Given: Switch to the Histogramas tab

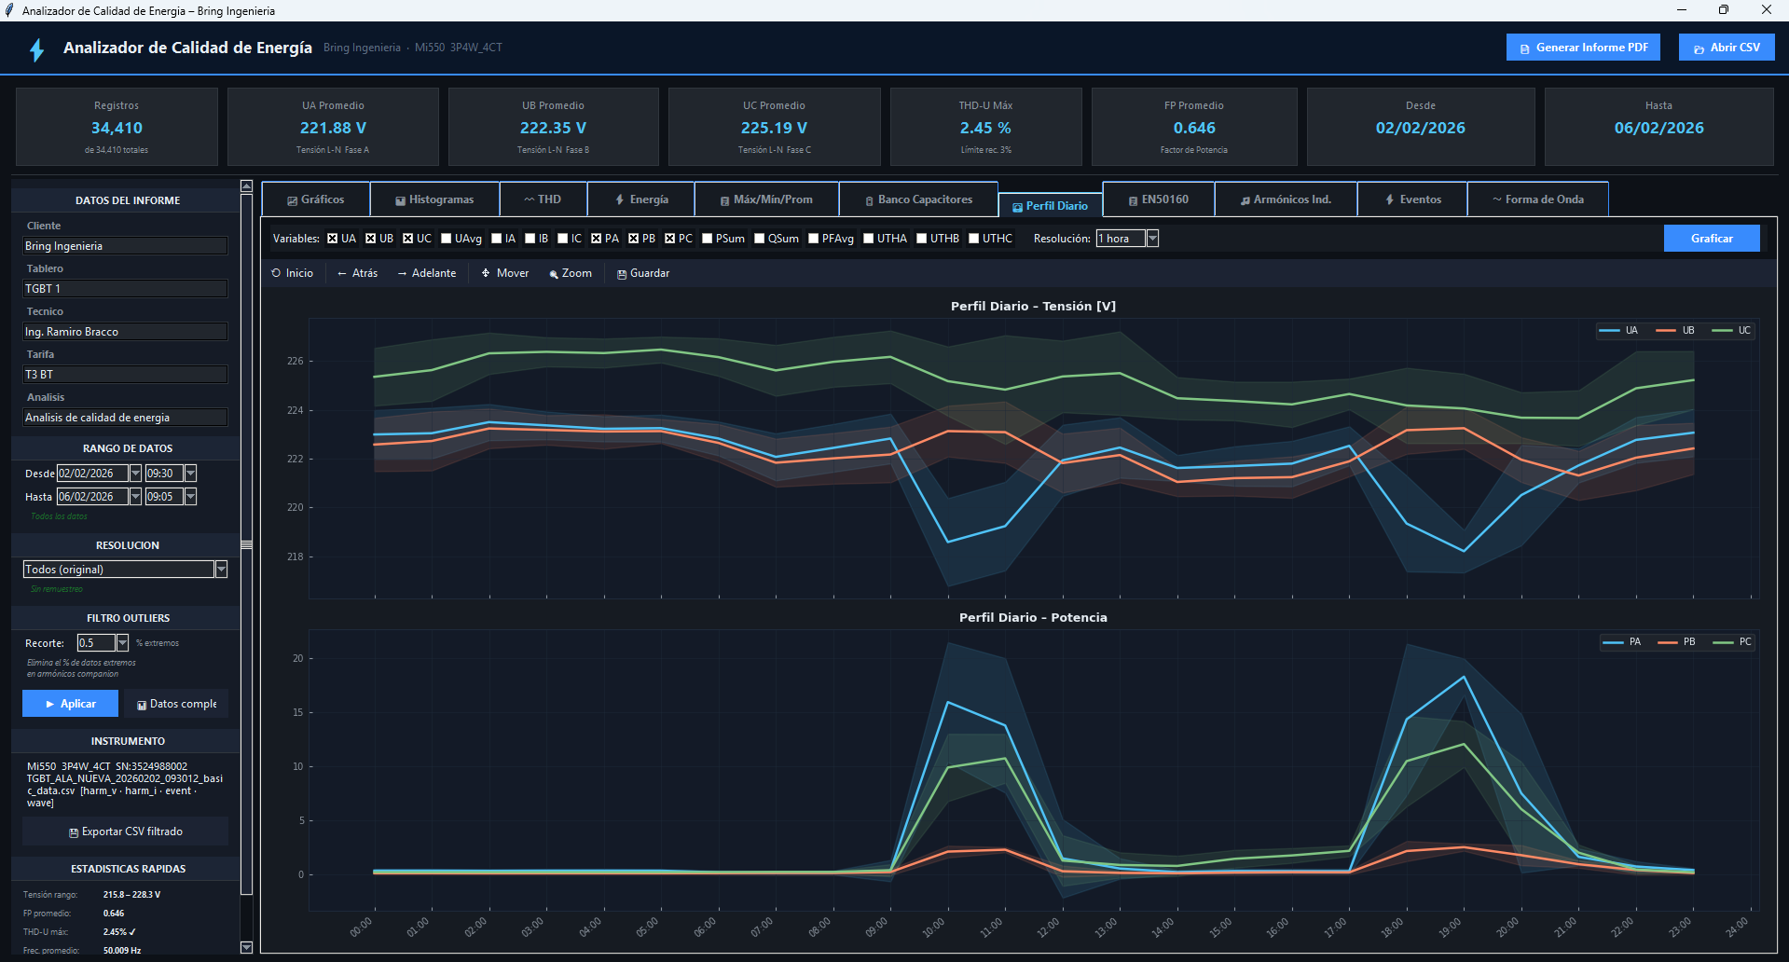Looking at the screenshot, I should click(x=434, y=199).
